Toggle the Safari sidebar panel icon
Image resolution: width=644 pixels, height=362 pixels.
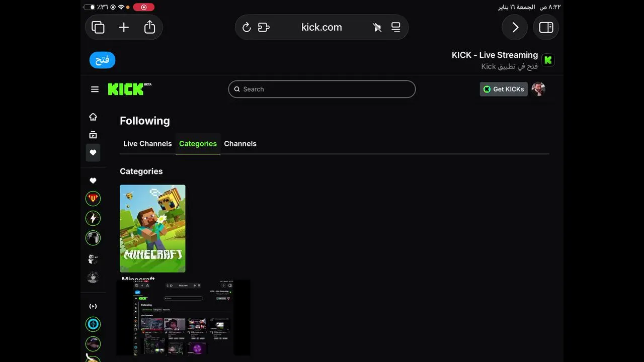point(546,27)
